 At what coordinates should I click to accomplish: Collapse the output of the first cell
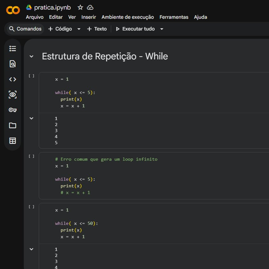[31, 118]
